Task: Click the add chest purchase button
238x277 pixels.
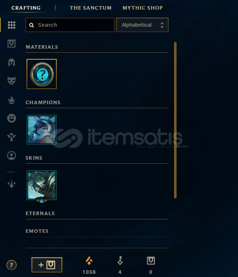Action: (x=47, y=265)
